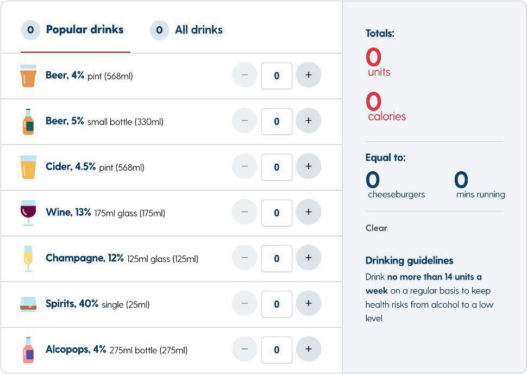Switch to the All drinks tab

tap(186, 30)
